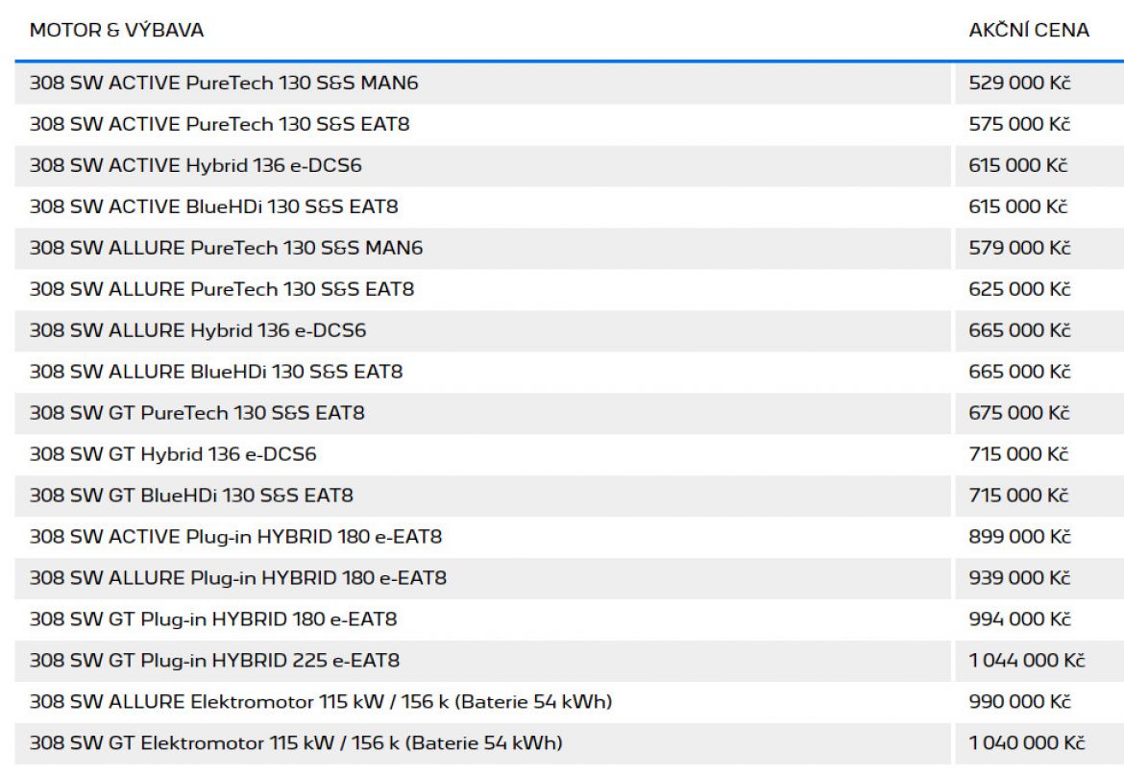Click the 575 000 Kč price cell
Viewport: 1124px width, 776px height.
[x=1019, y=125]
